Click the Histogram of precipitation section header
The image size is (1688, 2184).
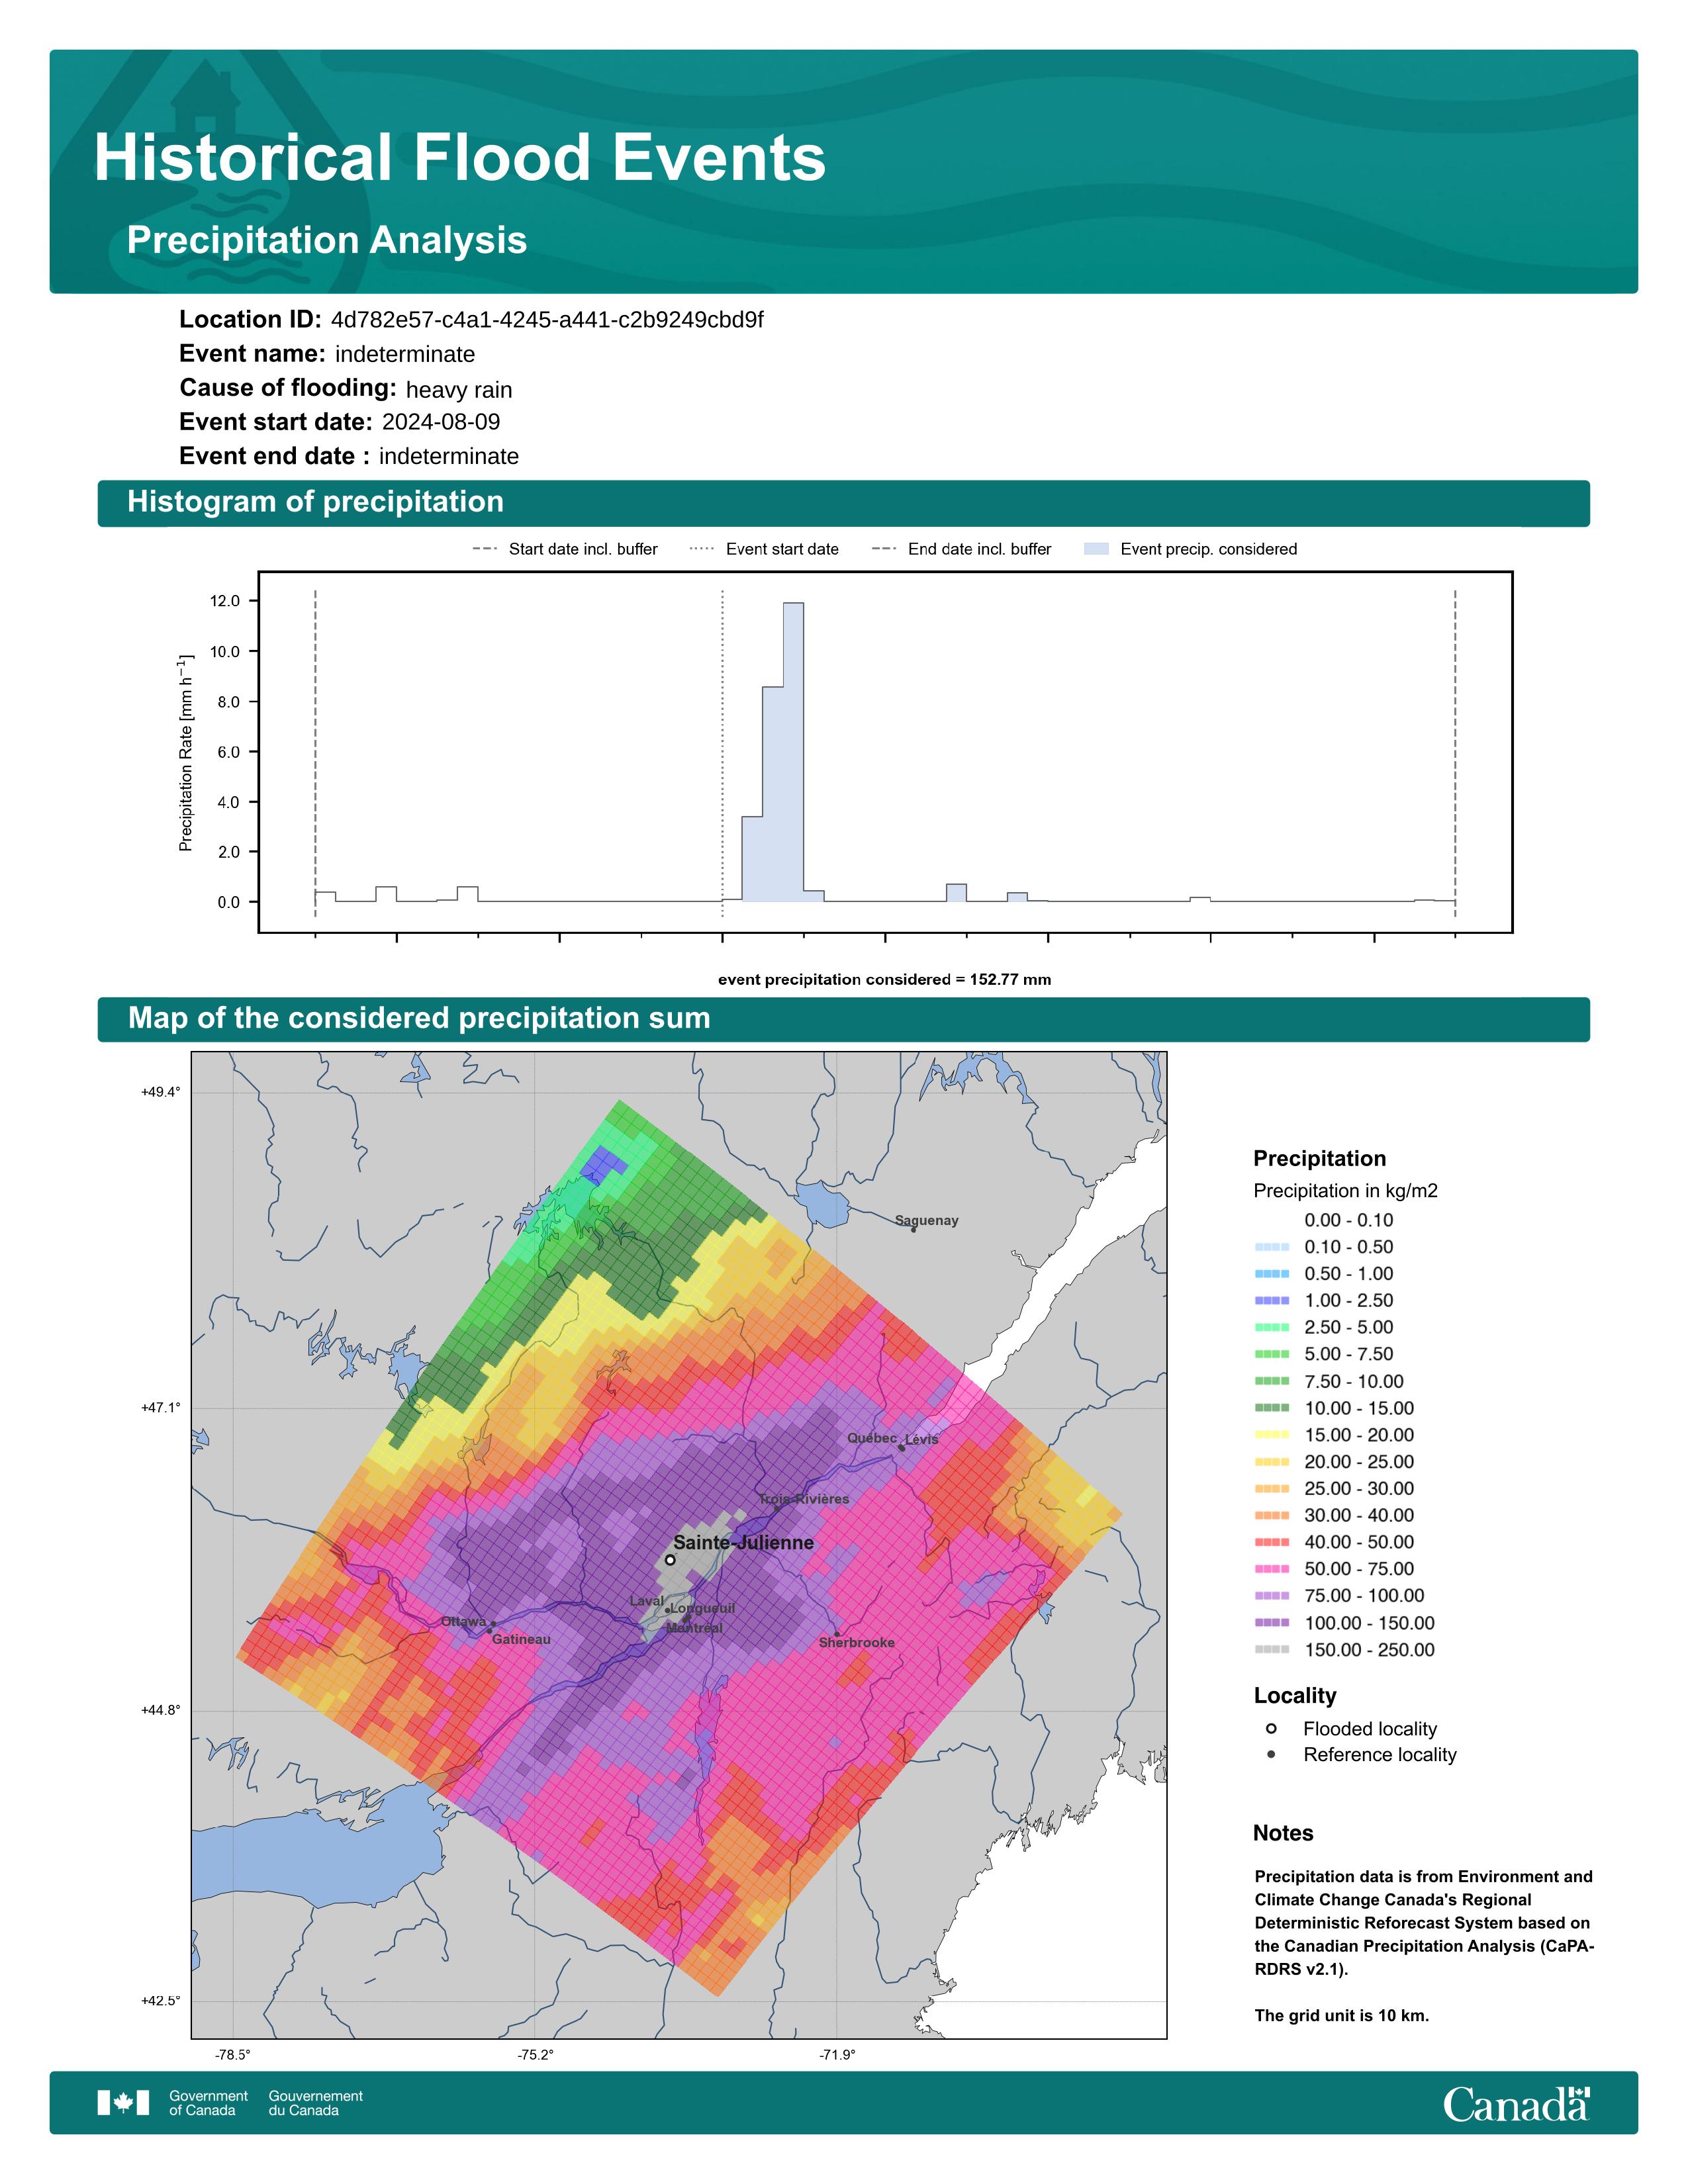click(x=843, y=503)
